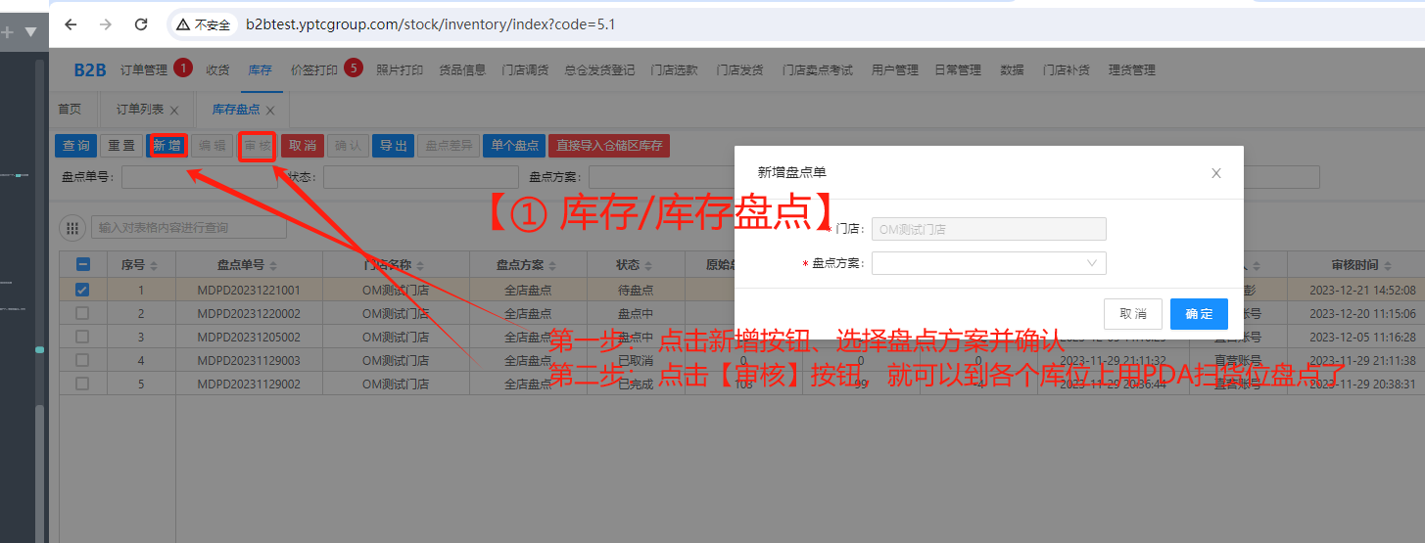
Task: Click the blue 确定 button in dialog
Action: (1198, 314)
